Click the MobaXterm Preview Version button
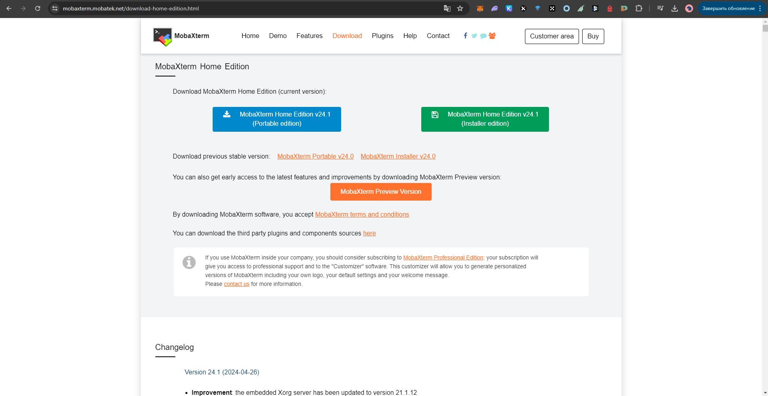Image resolution: width=768 pixels, height=396 pixels. (x=381, y=192)
